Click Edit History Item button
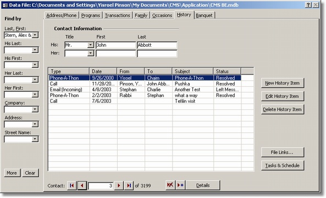The height and width of the screenshot is (198, 326). 283,96
